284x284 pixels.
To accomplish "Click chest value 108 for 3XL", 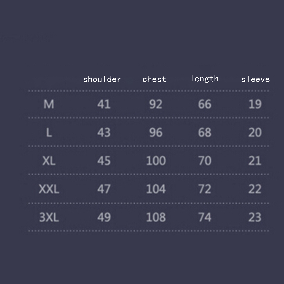I will (156, 218).
